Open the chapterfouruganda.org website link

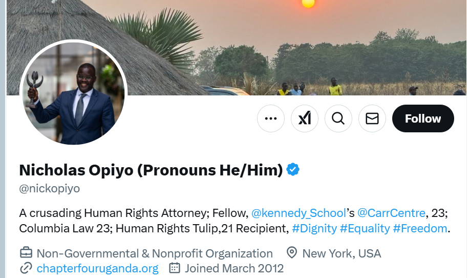click(x=97, y=268)
